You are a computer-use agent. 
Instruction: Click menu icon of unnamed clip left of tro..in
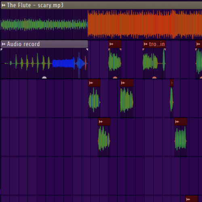[112, 44]
